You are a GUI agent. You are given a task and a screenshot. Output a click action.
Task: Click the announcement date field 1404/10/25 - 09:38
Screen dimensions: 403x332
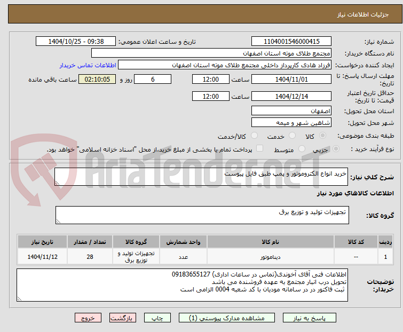point(76,42)
